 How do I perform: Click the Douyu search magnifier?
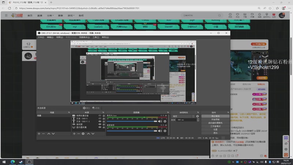tap(219, 15)
